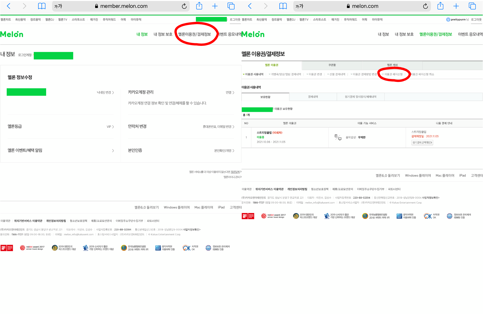The height and width of the screenshot is (315, 483).
Task: Open 멜론 이용권 tab
Action: pos(272,65)
